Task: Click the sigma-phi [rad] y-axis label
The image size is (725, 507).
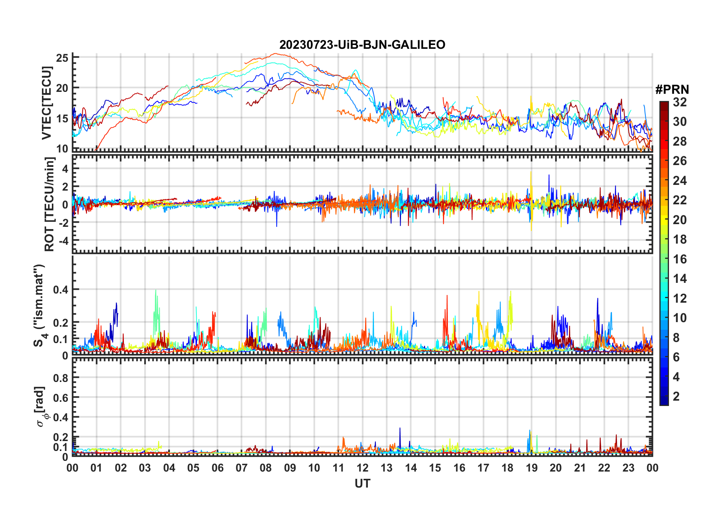Action: [41, 407]
